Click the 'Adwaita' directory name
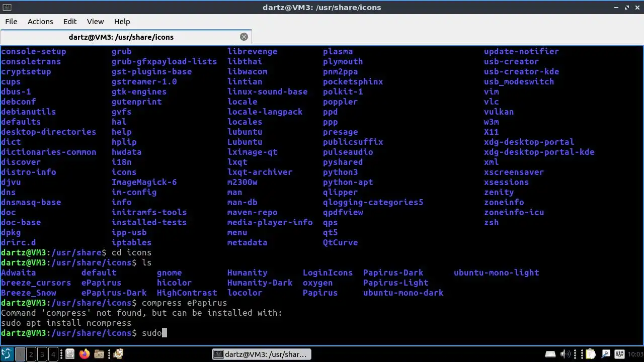The image size is (644, 362). [19, 273]
